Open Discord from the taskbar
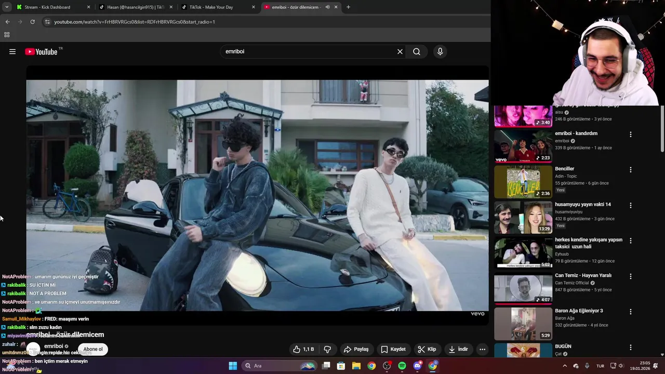665x374 pixels. tap(417, 366)
